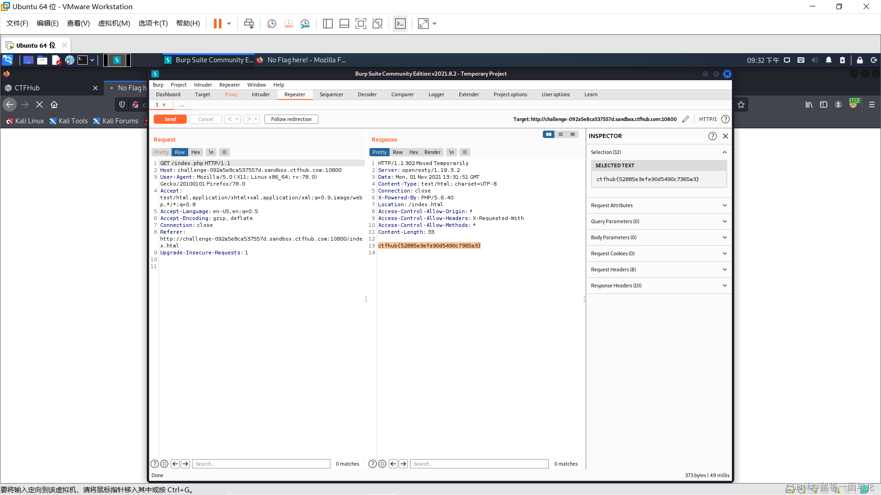Select side-by-side response layout view
The width and height of the screenshot is (881, 495).
(x=548, y=134)
